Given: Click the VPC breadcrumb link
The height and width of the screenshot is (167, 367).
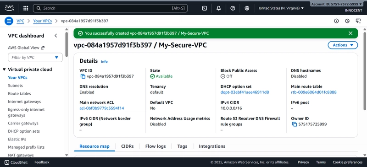Looking at the screenshot, I should pyautogui.click(x=20, y=21).
